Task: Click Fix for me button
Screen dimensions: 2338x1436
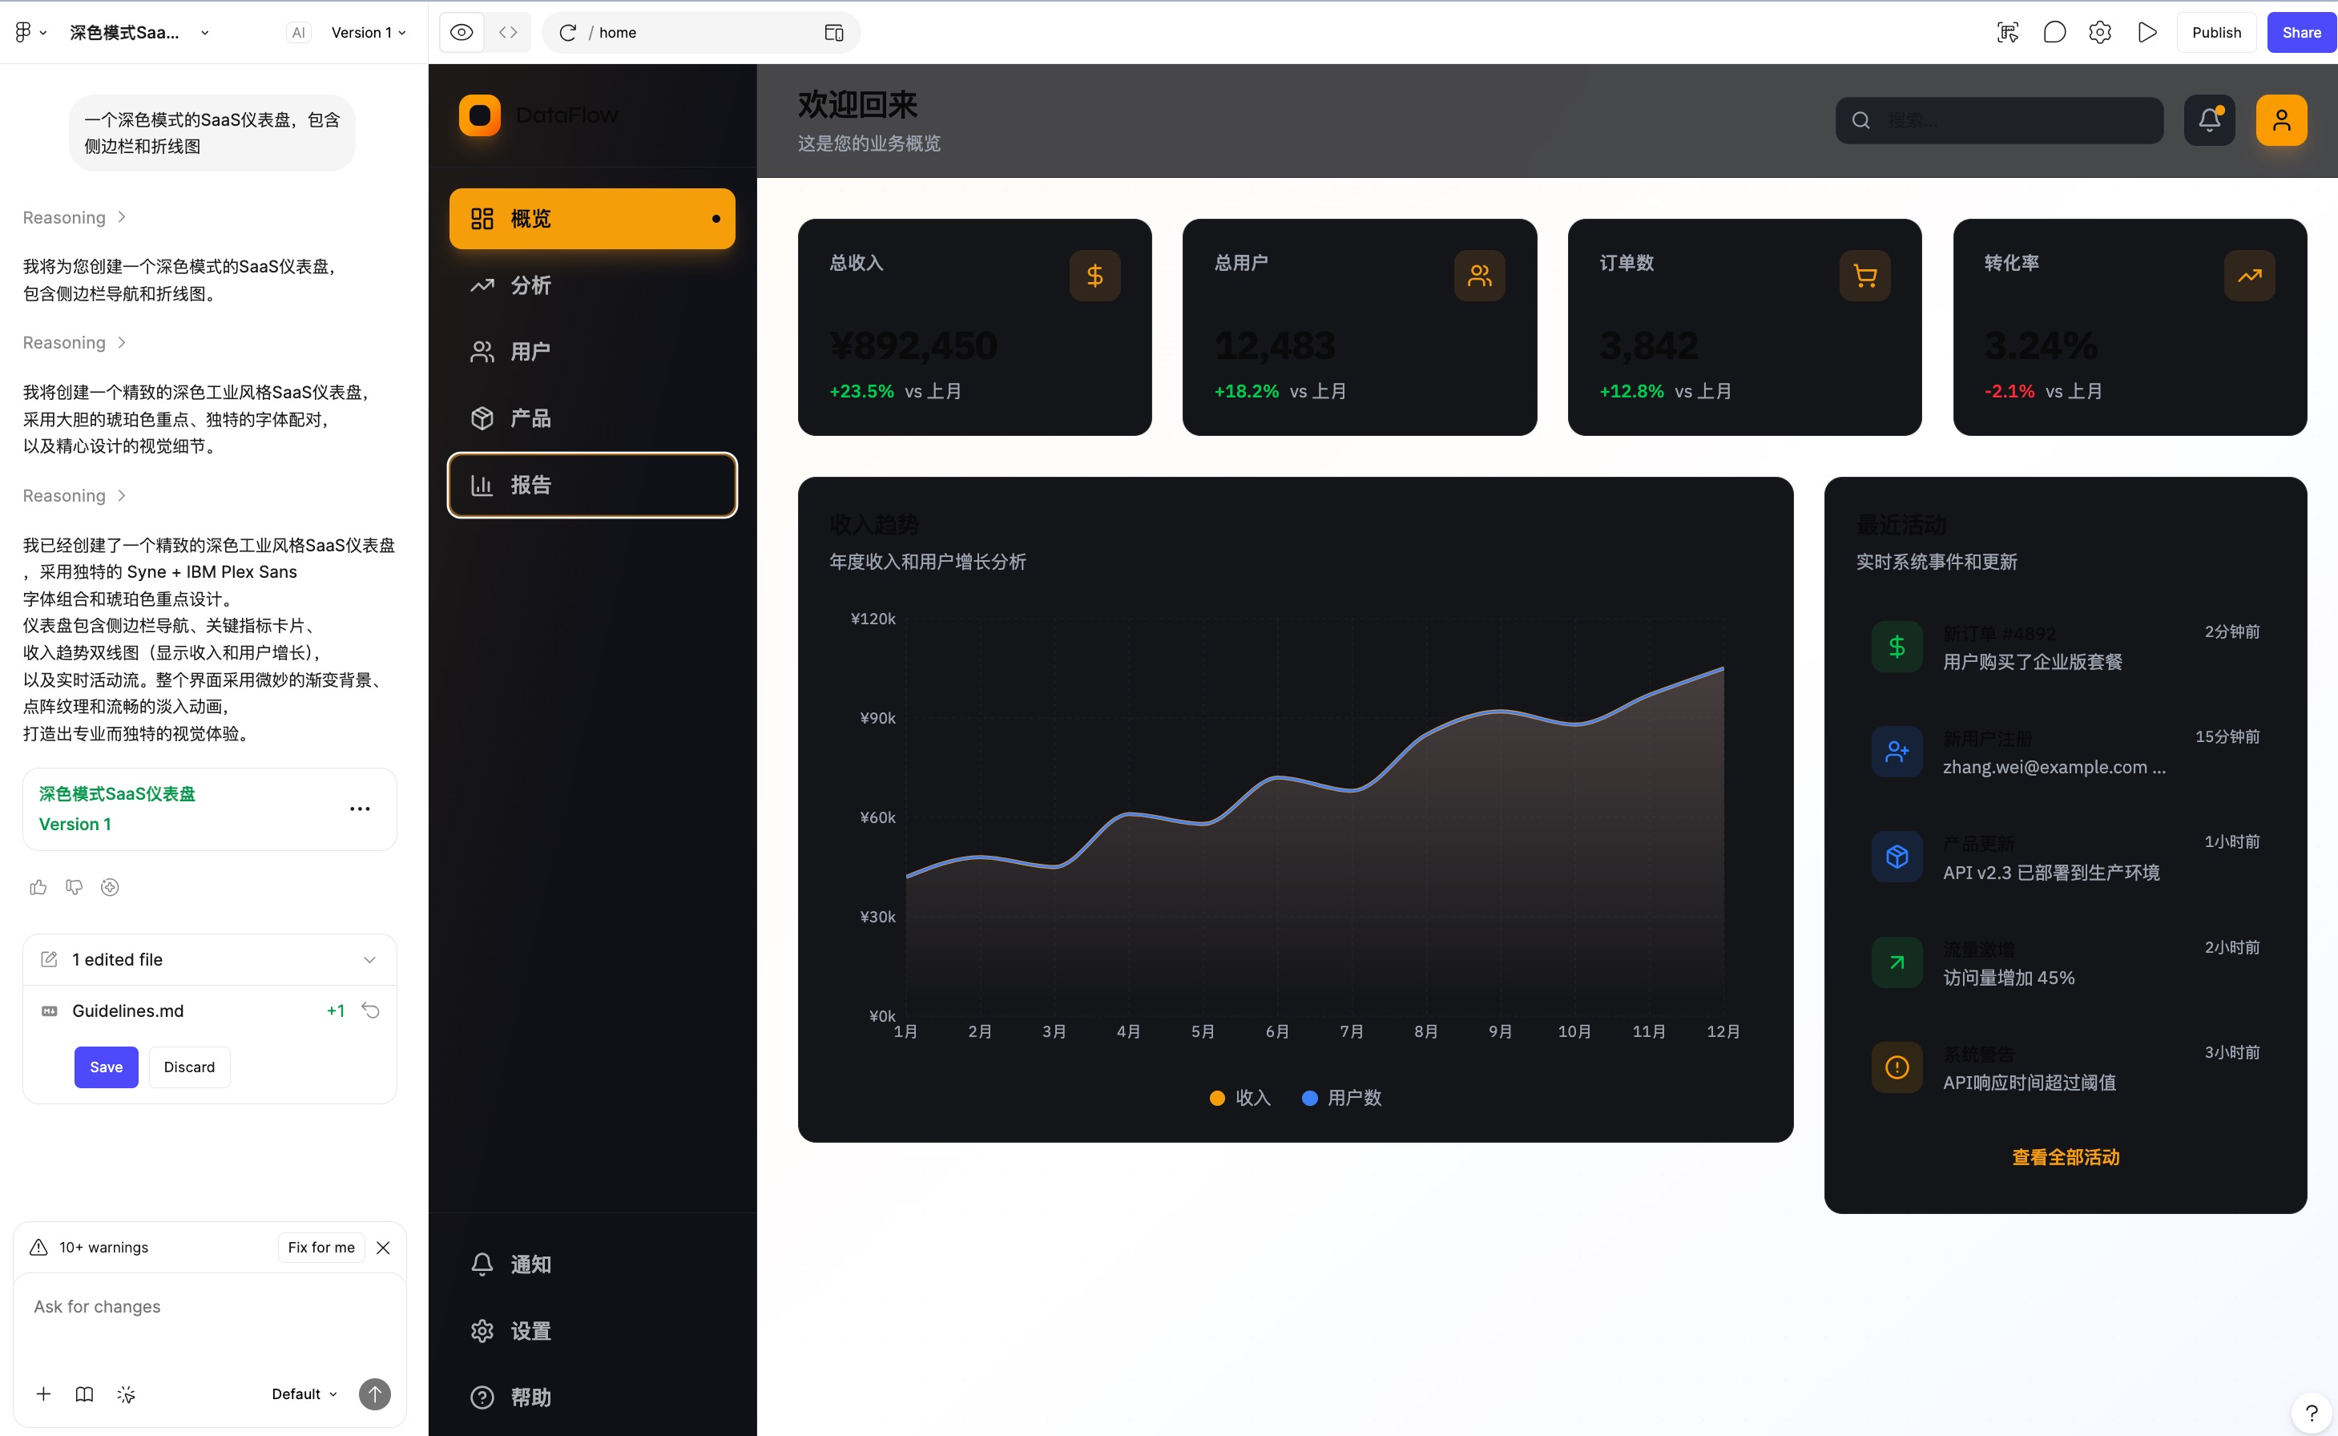Action: point(321,1247)
